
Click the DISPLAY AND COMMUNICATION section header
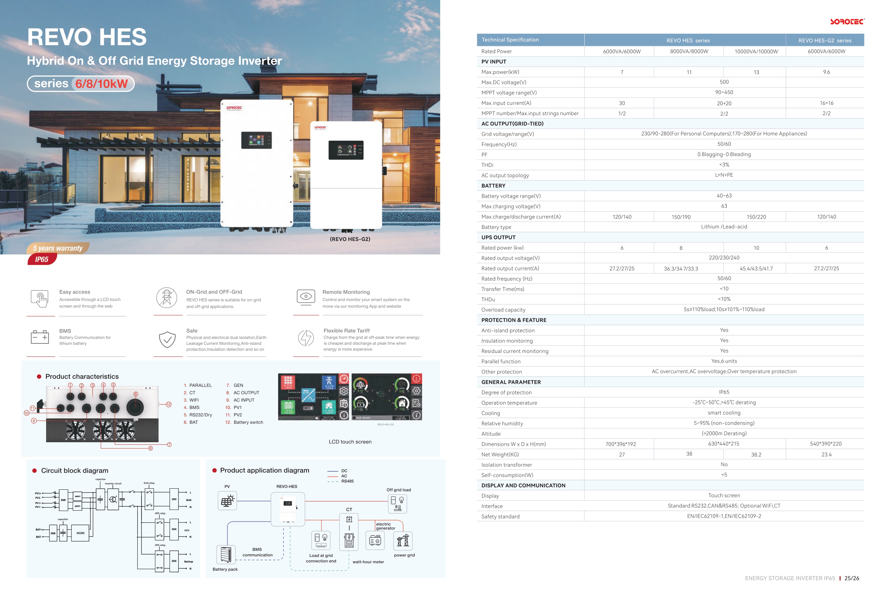pos(671,485)
